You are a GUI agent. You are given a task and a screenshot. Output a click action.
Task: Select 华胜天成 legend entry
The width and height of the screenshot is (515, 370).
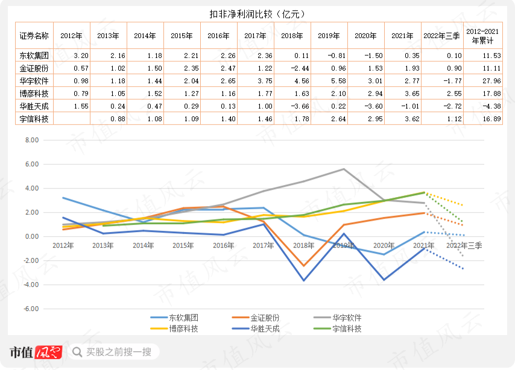click(256, 328)
